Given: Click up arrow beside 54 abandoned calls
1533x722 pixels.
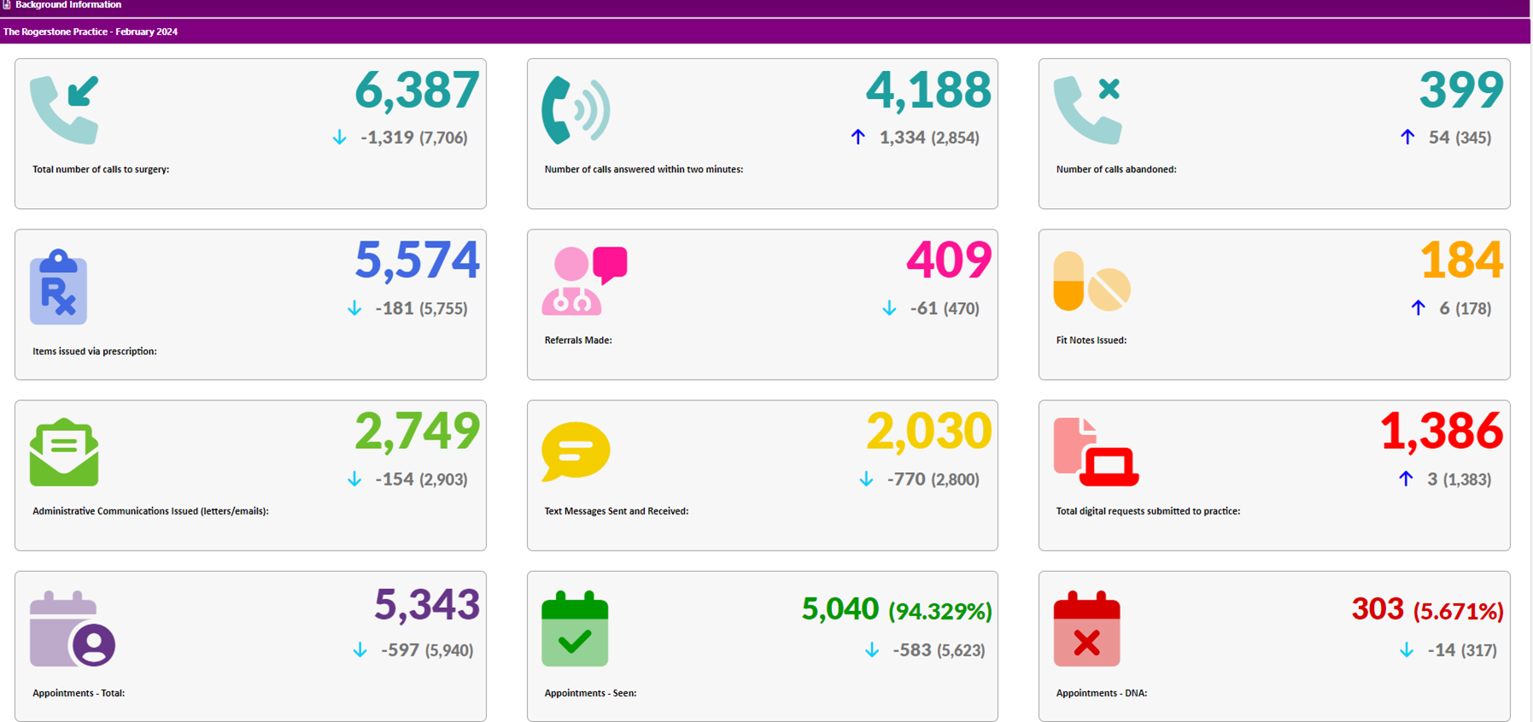Looking at the screenshot, I should point(1407,137).
